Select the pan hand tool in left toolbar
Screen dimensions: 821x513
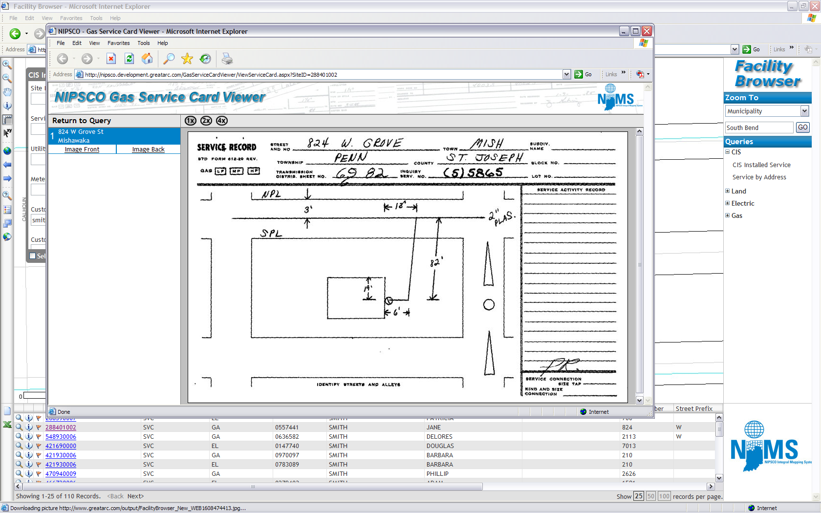tap(7, 92)
